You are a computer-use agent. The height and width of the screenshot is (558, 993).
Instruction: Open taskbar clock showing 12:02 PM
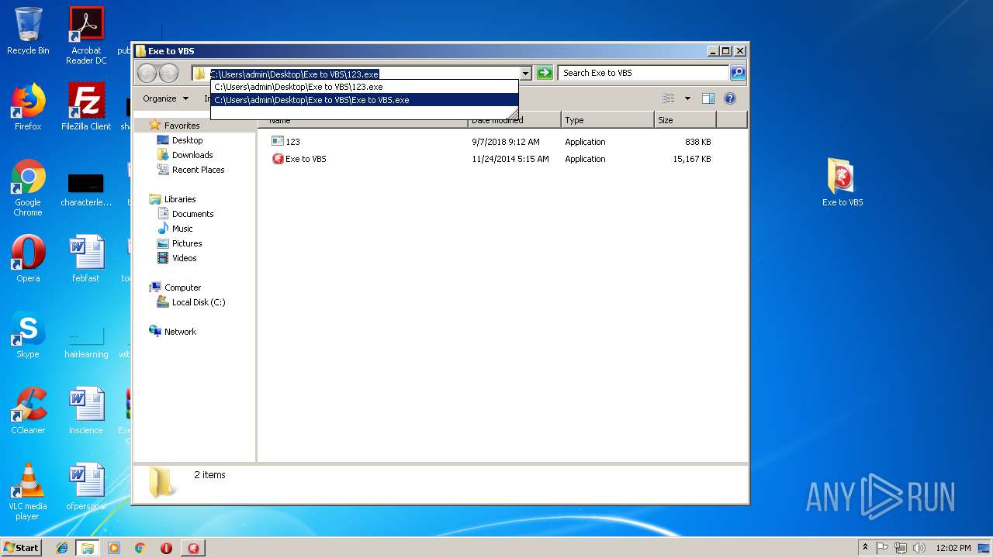coord(953,548)
